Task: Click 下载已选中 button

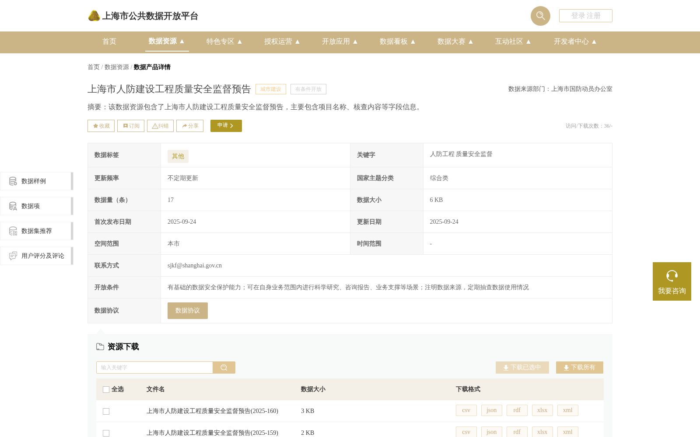Action: 522,368
